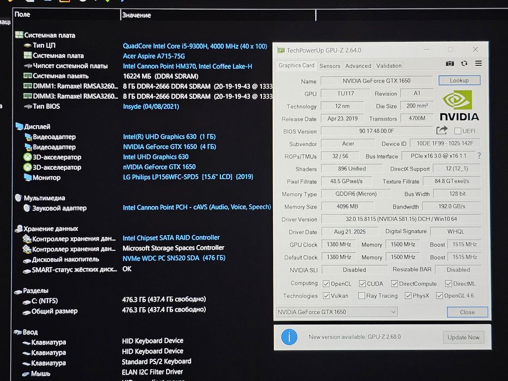Open the Intel Cannon Point PCH cAVS audio link

(197, 207)
